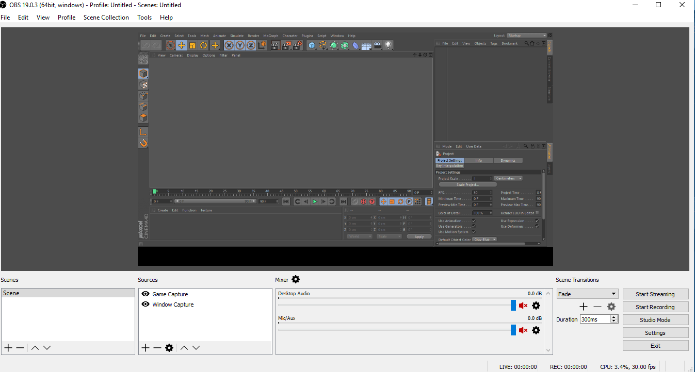Hide the Game Capture source
This screenshot has width=695, height=372.
tap(146, 294)
